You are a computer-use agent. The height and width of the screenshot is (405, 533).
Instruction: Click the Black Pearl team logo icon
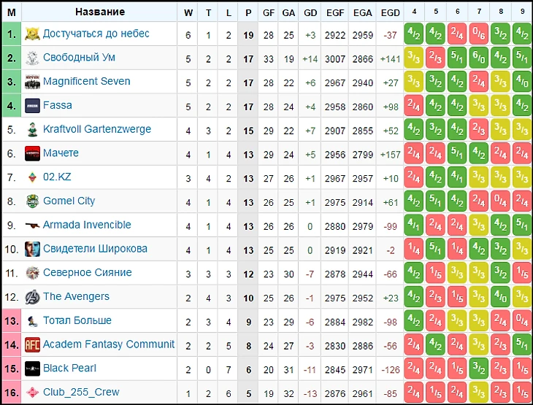[32, 369]
